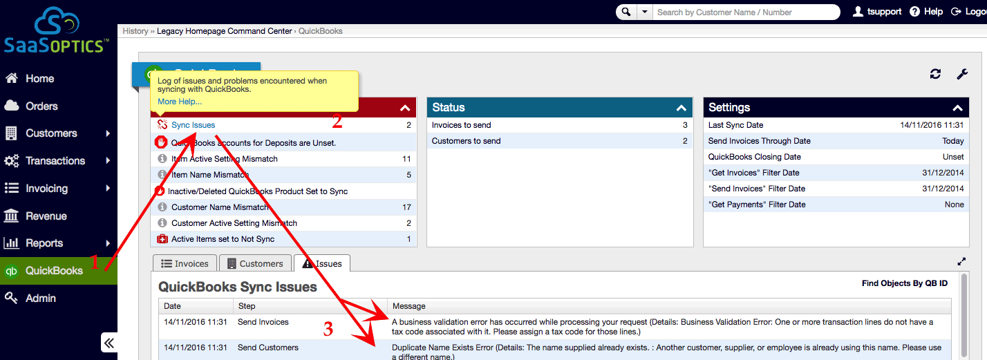Expand the Customers sidebar submenu arrow
987x360 pixels.
click(x=108, y=133)
